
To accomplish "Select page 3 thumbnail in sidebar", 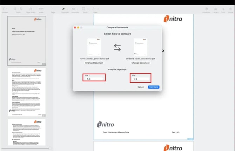I will [x=27, y=132].
